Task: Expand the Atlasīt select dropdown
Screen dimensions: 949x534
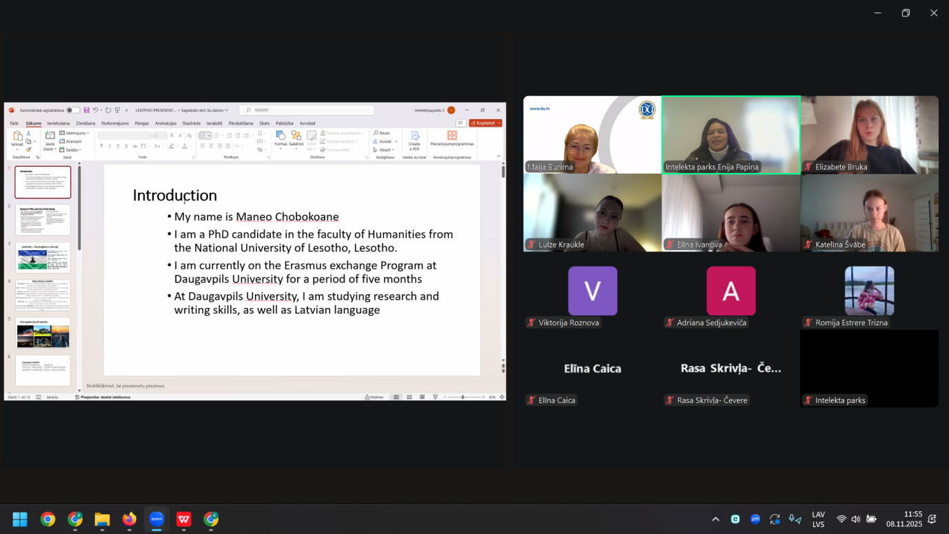Action: tap(385, 150)
